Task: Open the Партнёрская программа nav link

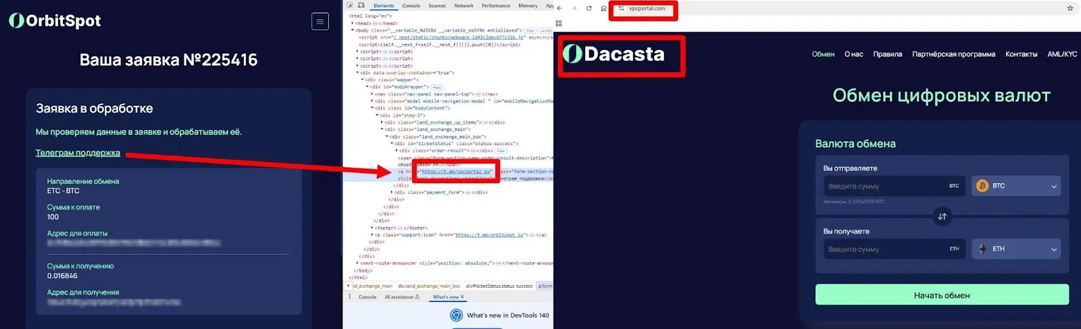Action: coord(953,54)
